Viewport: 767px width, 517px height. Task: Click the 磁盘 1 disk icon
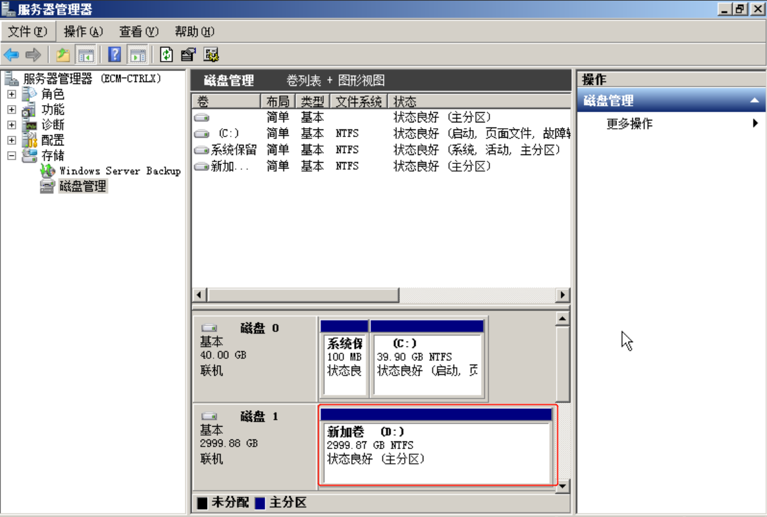pyautogui.click(x=209, y=416)
